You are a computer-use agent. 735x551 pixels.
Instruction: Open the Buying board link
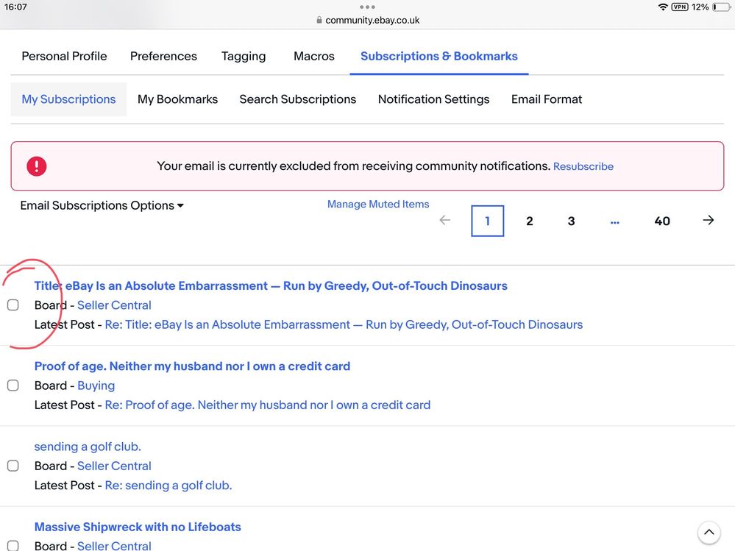[96, 385]
